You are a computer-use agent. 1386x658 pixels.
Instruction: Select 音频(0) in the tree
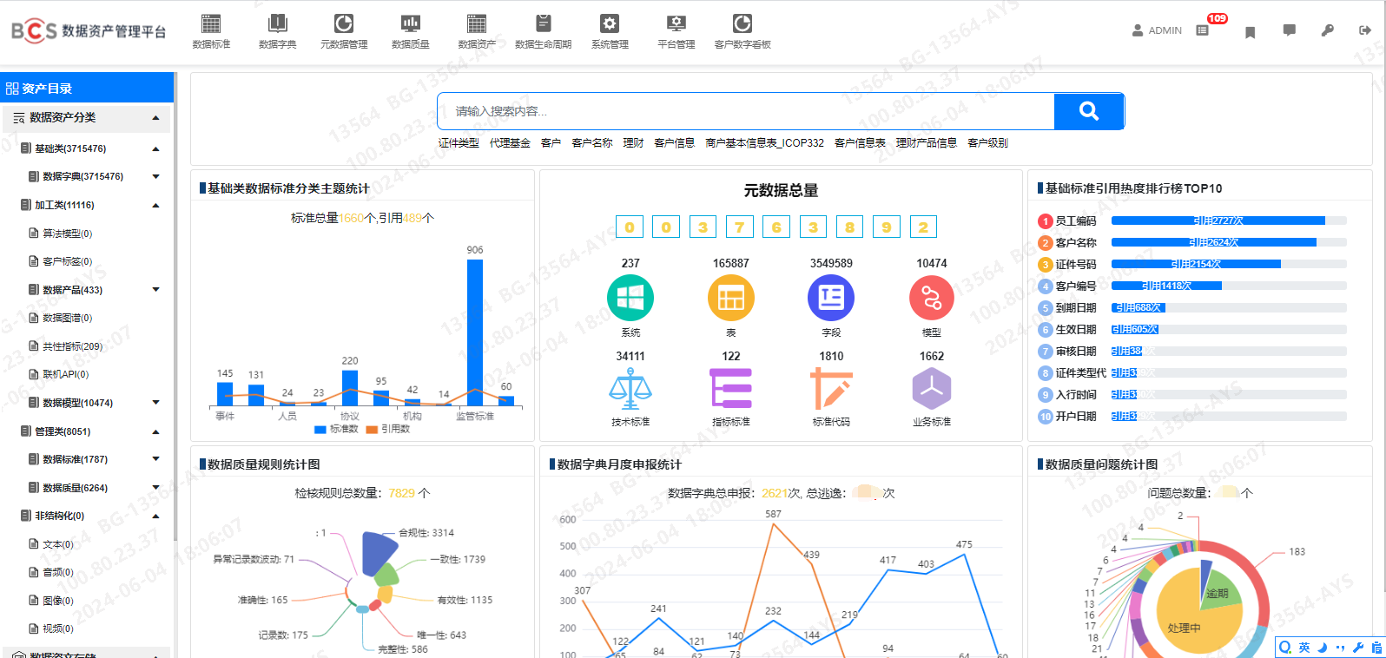coord(57,572)
